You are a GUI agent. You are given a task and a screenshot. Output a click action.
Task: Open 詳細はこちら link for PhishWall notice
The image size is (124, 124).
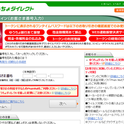pos(68,89)
